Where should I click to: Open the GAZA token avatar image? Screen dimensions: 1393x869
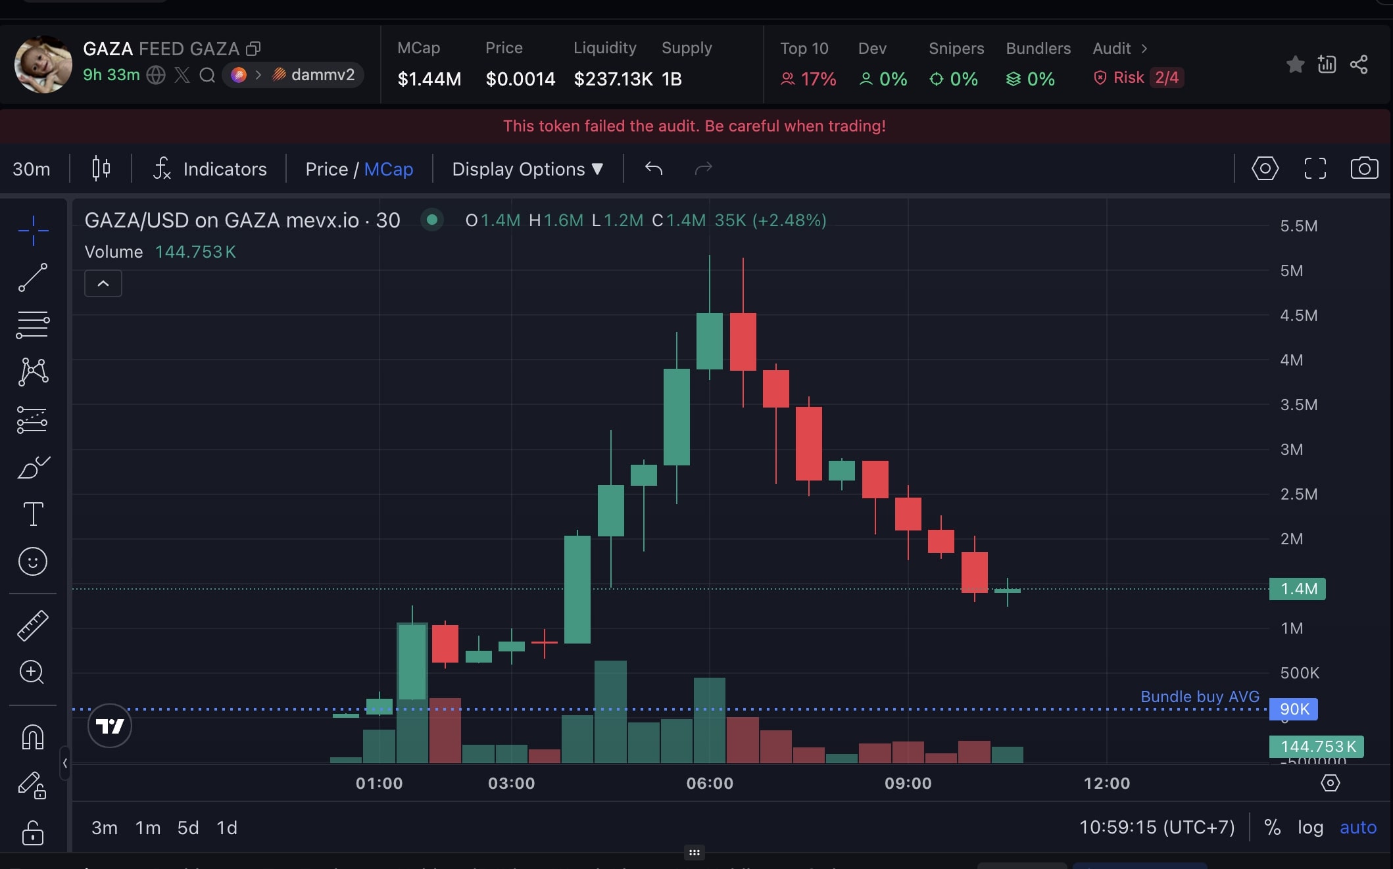point(43,64)
